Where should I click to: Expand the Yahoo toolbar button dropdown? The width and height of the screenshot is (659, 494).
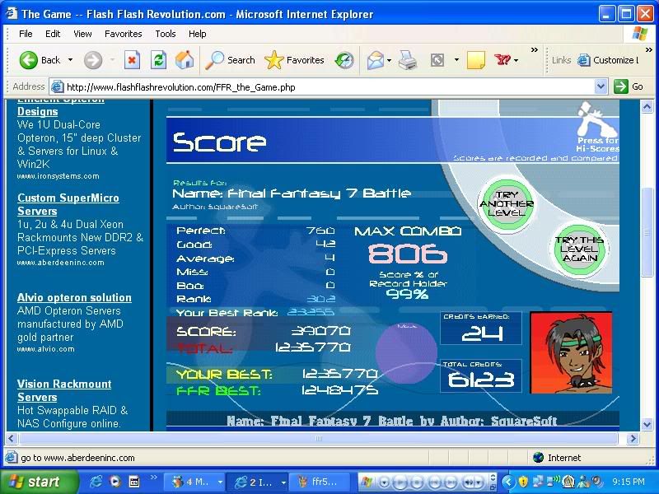click(x=516, y=60)
